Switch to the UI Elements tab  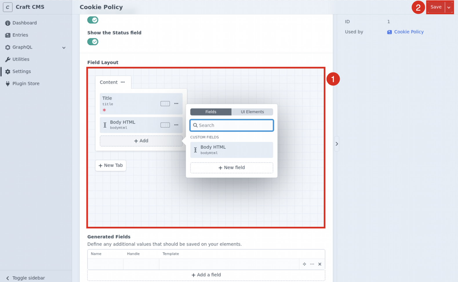pyautogui.click(x=252, y=112)
